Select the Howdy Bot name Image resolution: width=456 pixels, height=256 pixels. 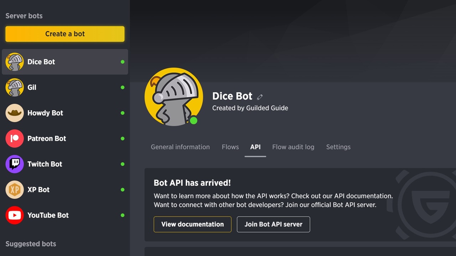(45, 113)
